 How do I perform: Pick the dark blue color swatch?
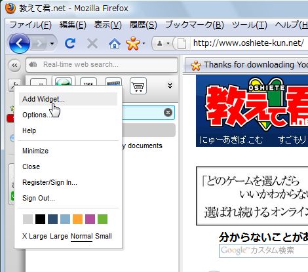tap(52, 219)
